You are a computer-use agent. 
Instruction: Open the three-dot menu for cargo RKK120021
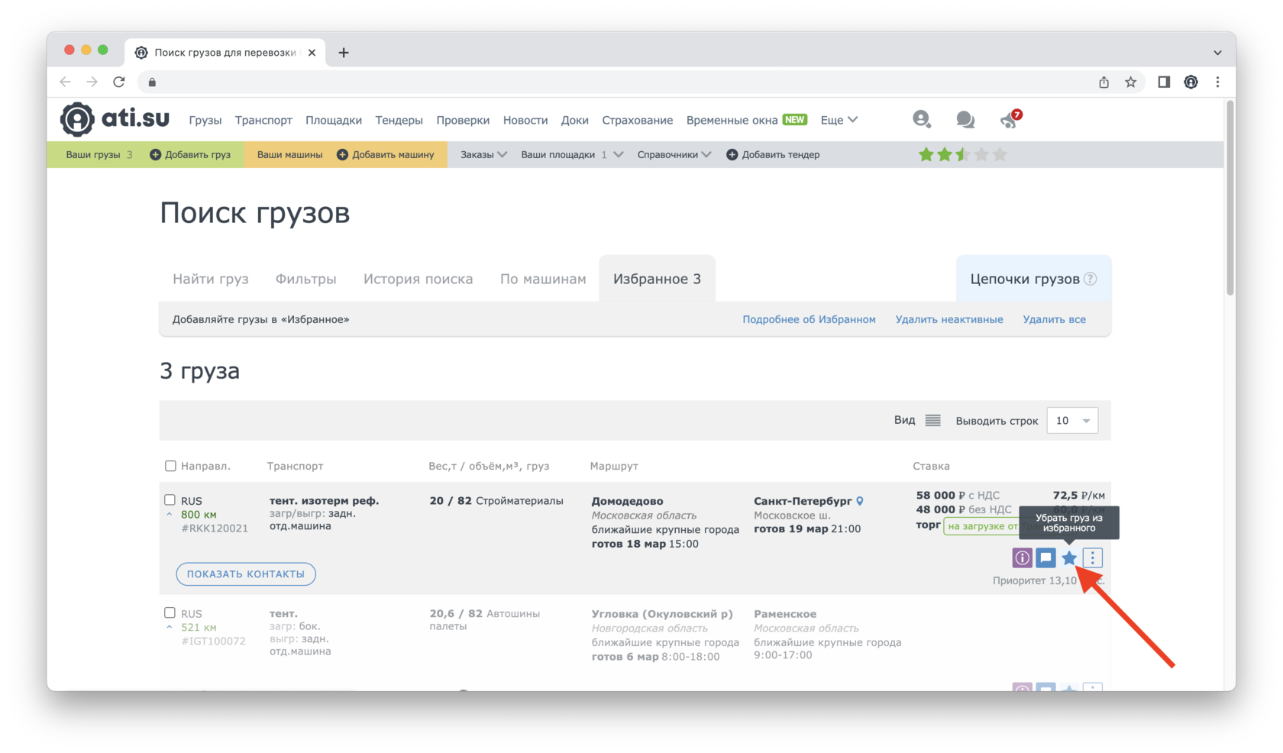[x=1093, y=557]
